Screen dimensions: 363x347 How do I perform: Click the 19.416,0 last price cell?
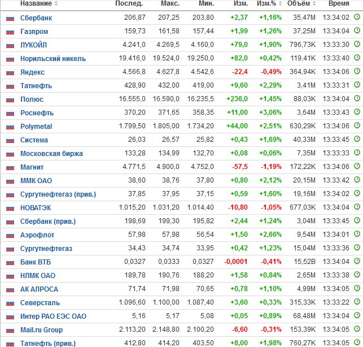coord(132,58)
